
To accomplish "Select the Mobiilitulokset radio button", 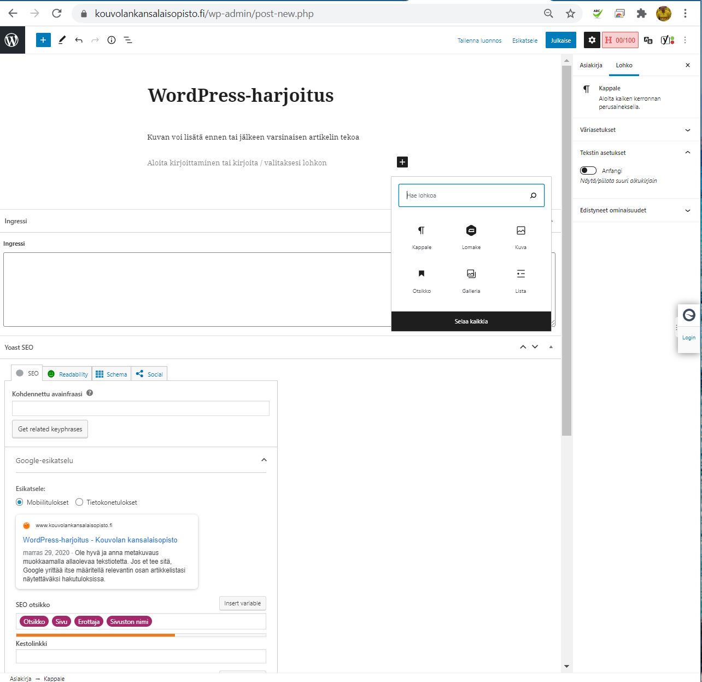I will 20,502.
